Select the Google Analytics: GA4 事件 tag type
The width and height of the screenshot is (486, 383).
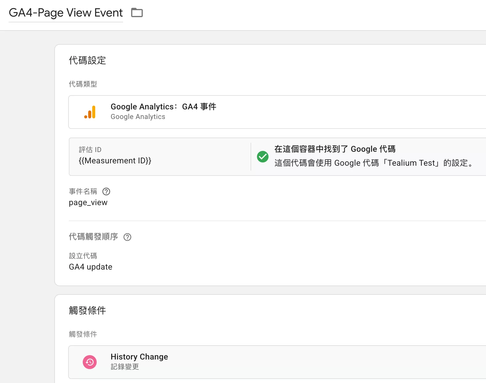coord(277,112)
